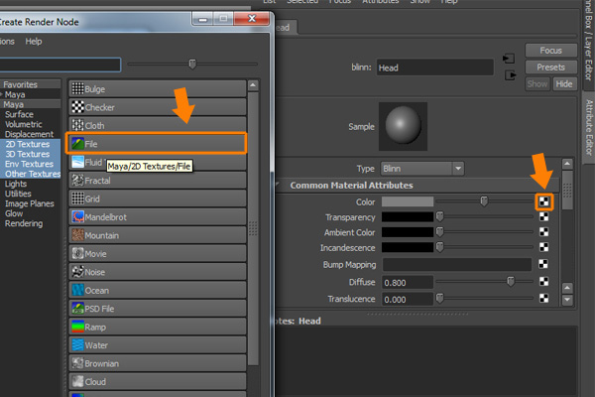Select the Fluid Texture 2D icon
This screenshot has width=595, height=397.
pyautogui.click(x=77, y=162)
